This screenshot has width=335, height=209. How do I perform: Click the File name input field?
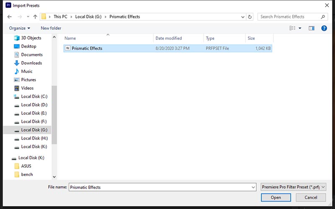point(162,187)
